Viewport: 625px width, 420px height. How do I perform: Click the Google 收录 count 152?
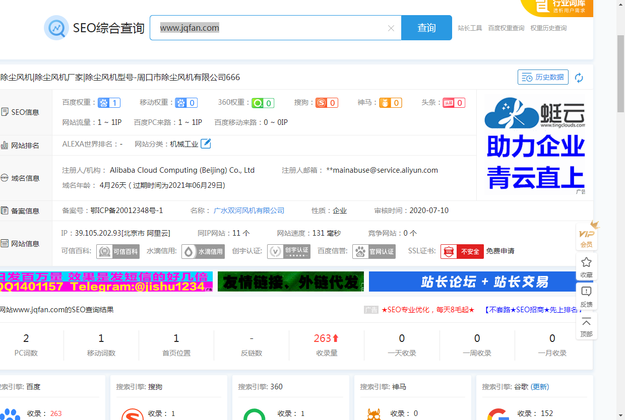[547, 413]
